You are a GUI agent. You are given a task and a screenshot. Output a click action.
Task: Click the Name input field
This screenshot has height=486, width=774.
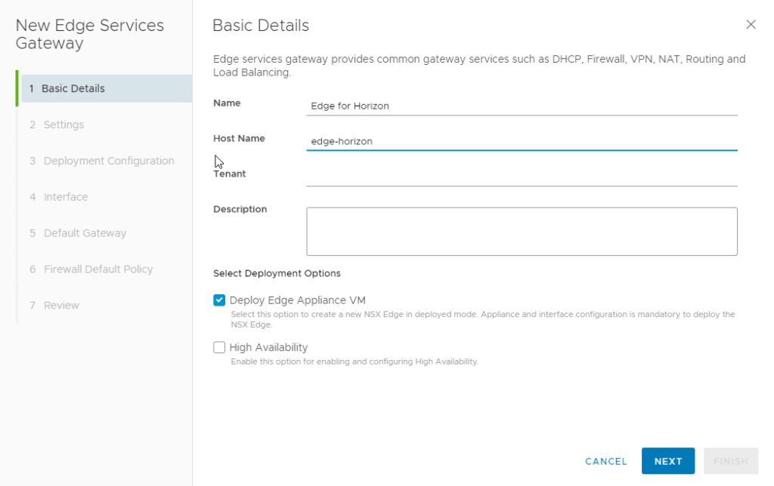pos(522,106)
